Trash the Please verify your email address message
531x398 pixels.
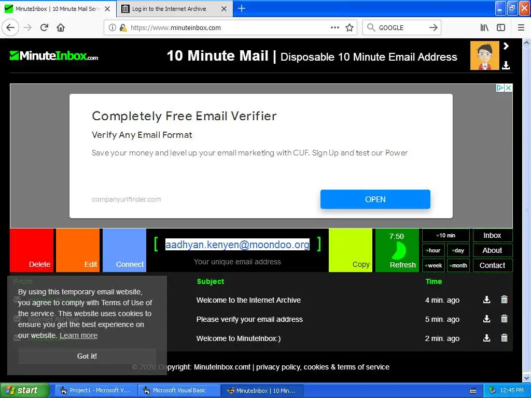(x=504, y=319)
